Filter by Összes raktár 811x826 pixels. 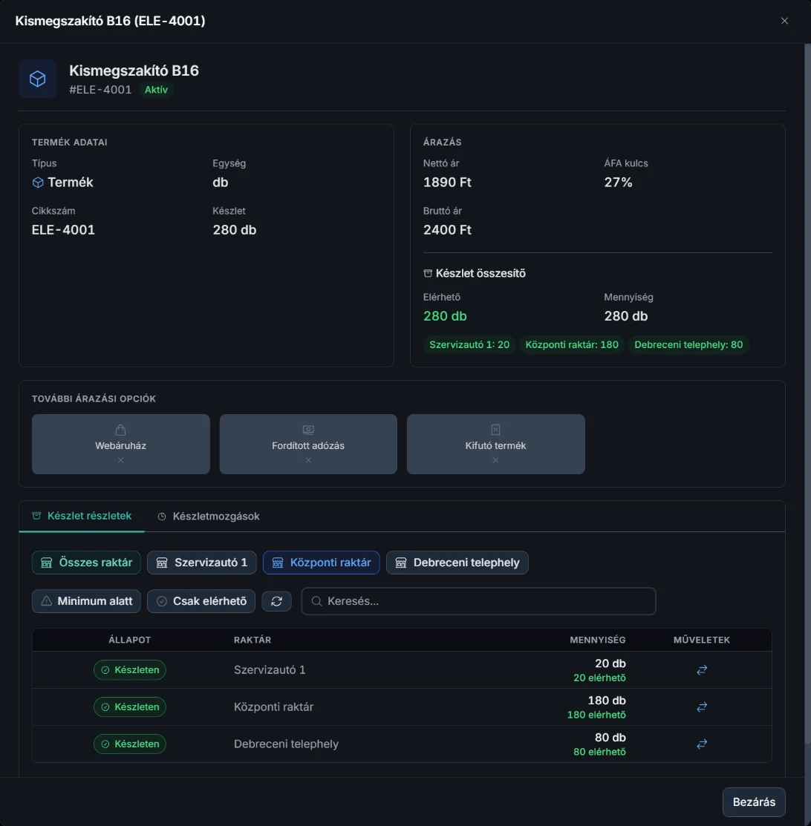click(x=86, y=563)
